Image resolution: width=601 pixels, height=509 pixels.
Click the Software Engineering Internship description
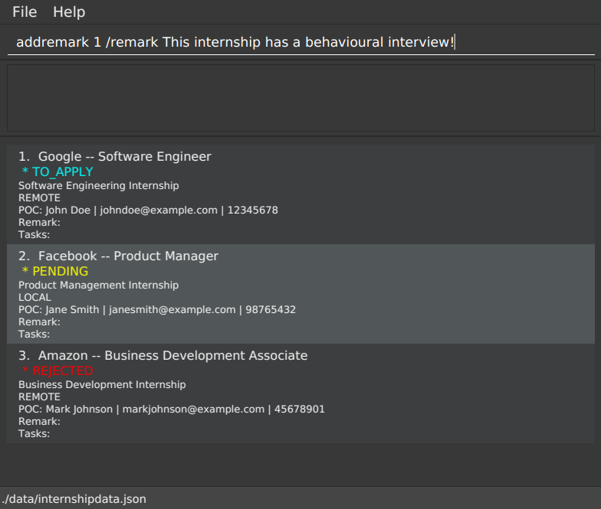(x=98, y=186)
